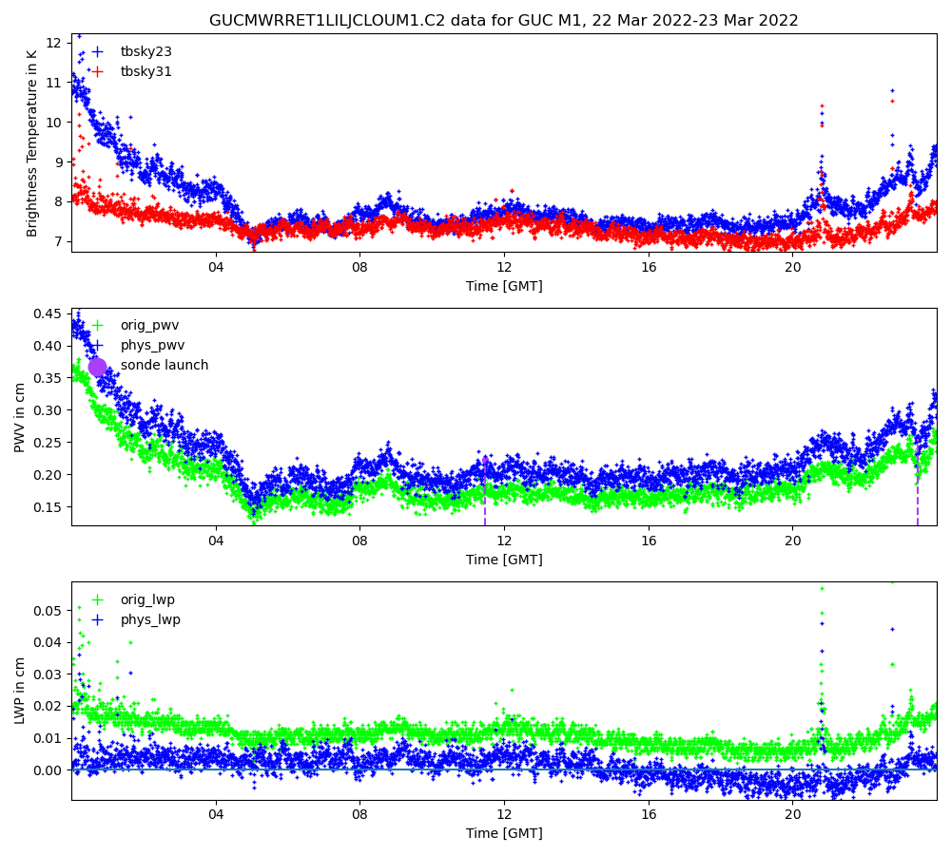The width and height of the screenshot is (951, 855).
Task: Click the 0.20 tick on the PWV axis
Action: pyautogui.click(x=48, y=475)
